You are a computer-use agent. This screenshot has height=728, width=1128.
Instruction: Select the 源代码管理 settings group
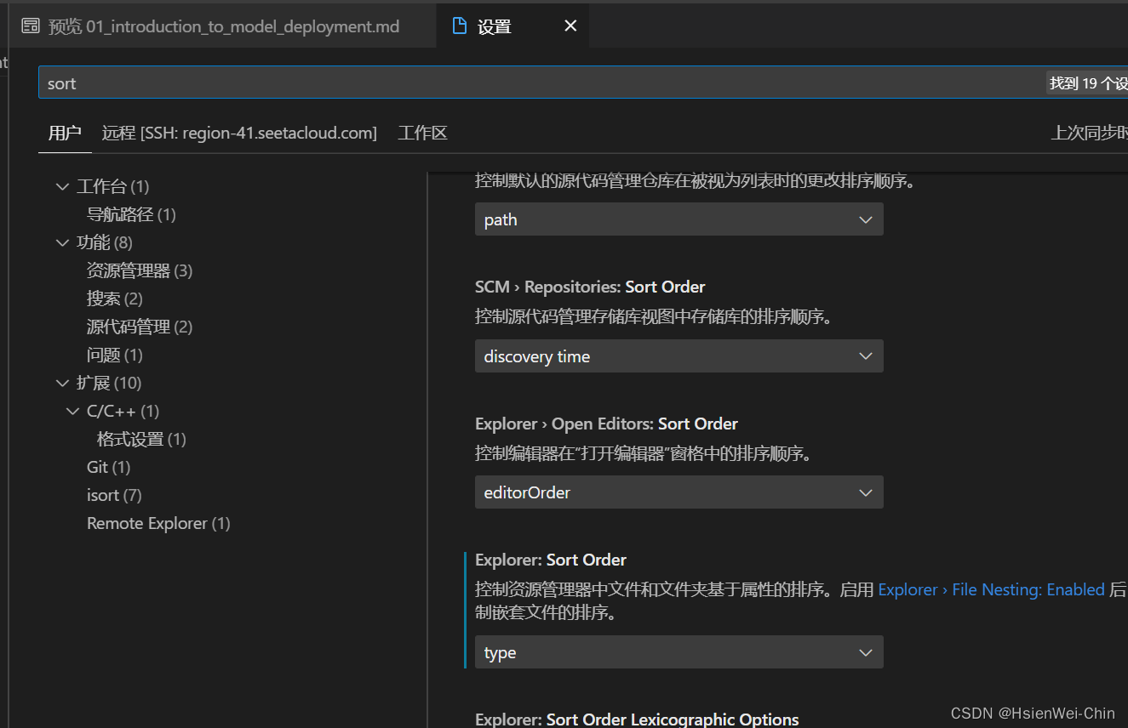coord(139,326)
